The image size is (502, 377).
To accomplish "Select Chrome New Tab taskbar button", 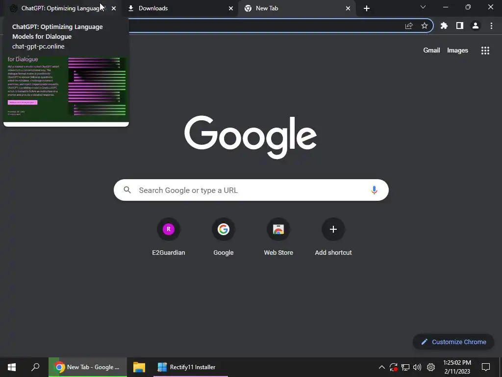I will (88, 367).
